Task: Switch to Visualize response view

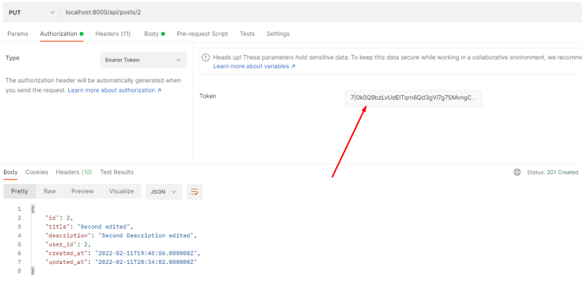Action: coord(122,192)
